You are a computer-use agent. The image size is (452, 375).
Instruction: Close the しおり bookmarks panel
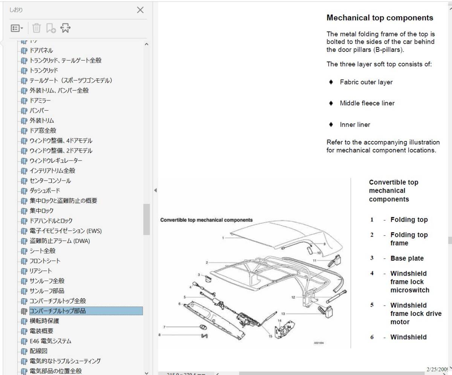tap(140, 10)
